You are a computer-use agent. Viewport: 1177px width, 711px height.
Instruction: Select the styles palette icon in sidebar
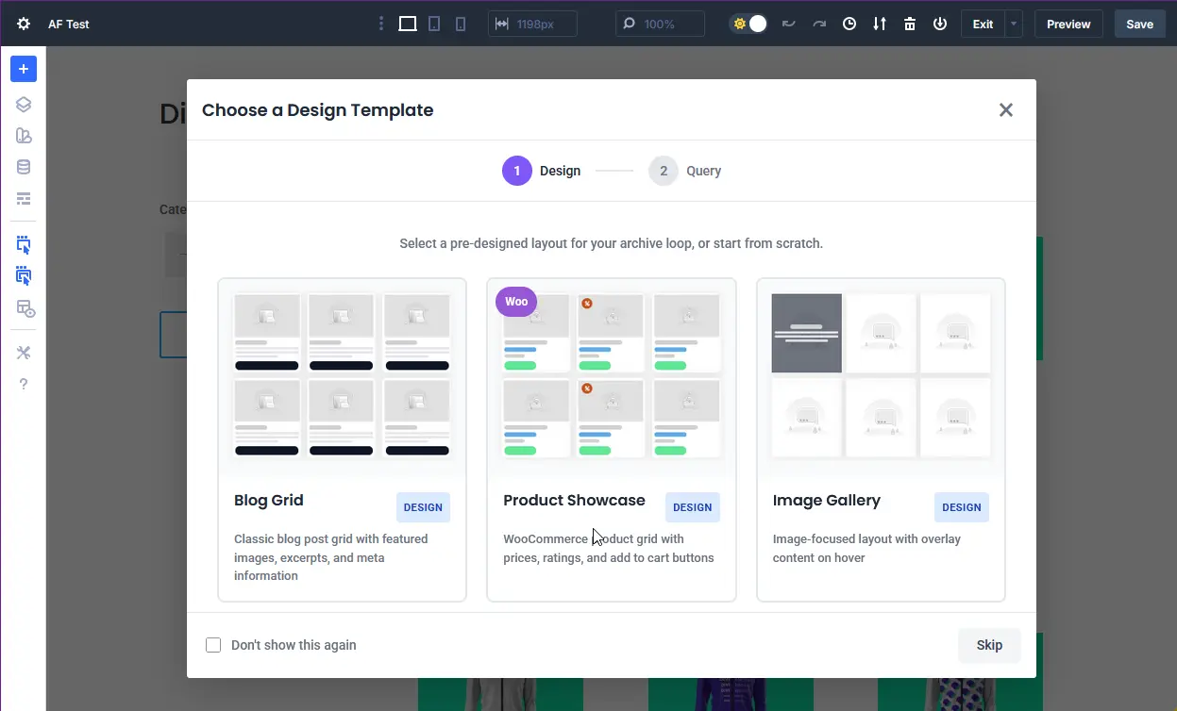(23, 135)
